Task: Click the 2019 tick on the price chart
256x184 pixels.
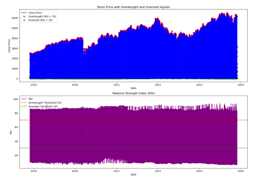Action: tap(33, 84)
